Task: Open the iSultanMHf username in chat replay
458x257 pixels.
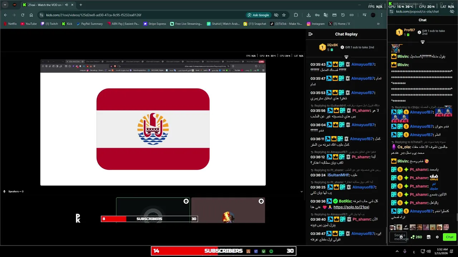Action: (338, 175)
